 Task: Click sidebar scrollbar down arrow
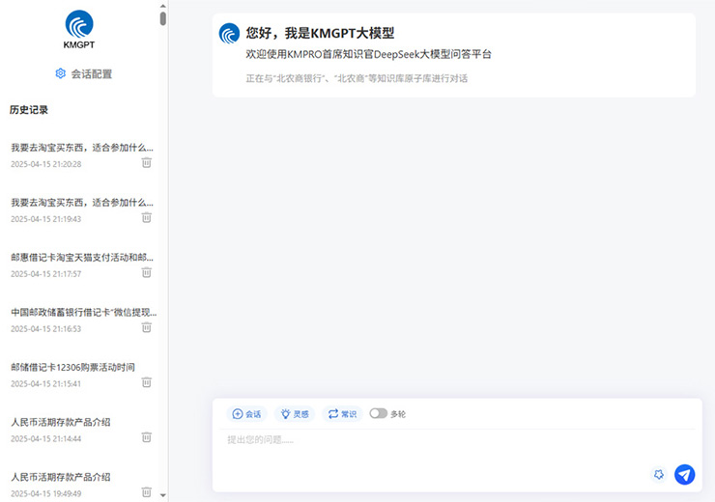pyautogui.click(x=162, y=495)
